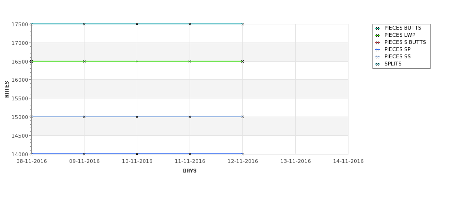This screenshot has height=205, width=468.
Task: Select the 14000 data point on 12-11-2016
Action: (x=243, y=154)
